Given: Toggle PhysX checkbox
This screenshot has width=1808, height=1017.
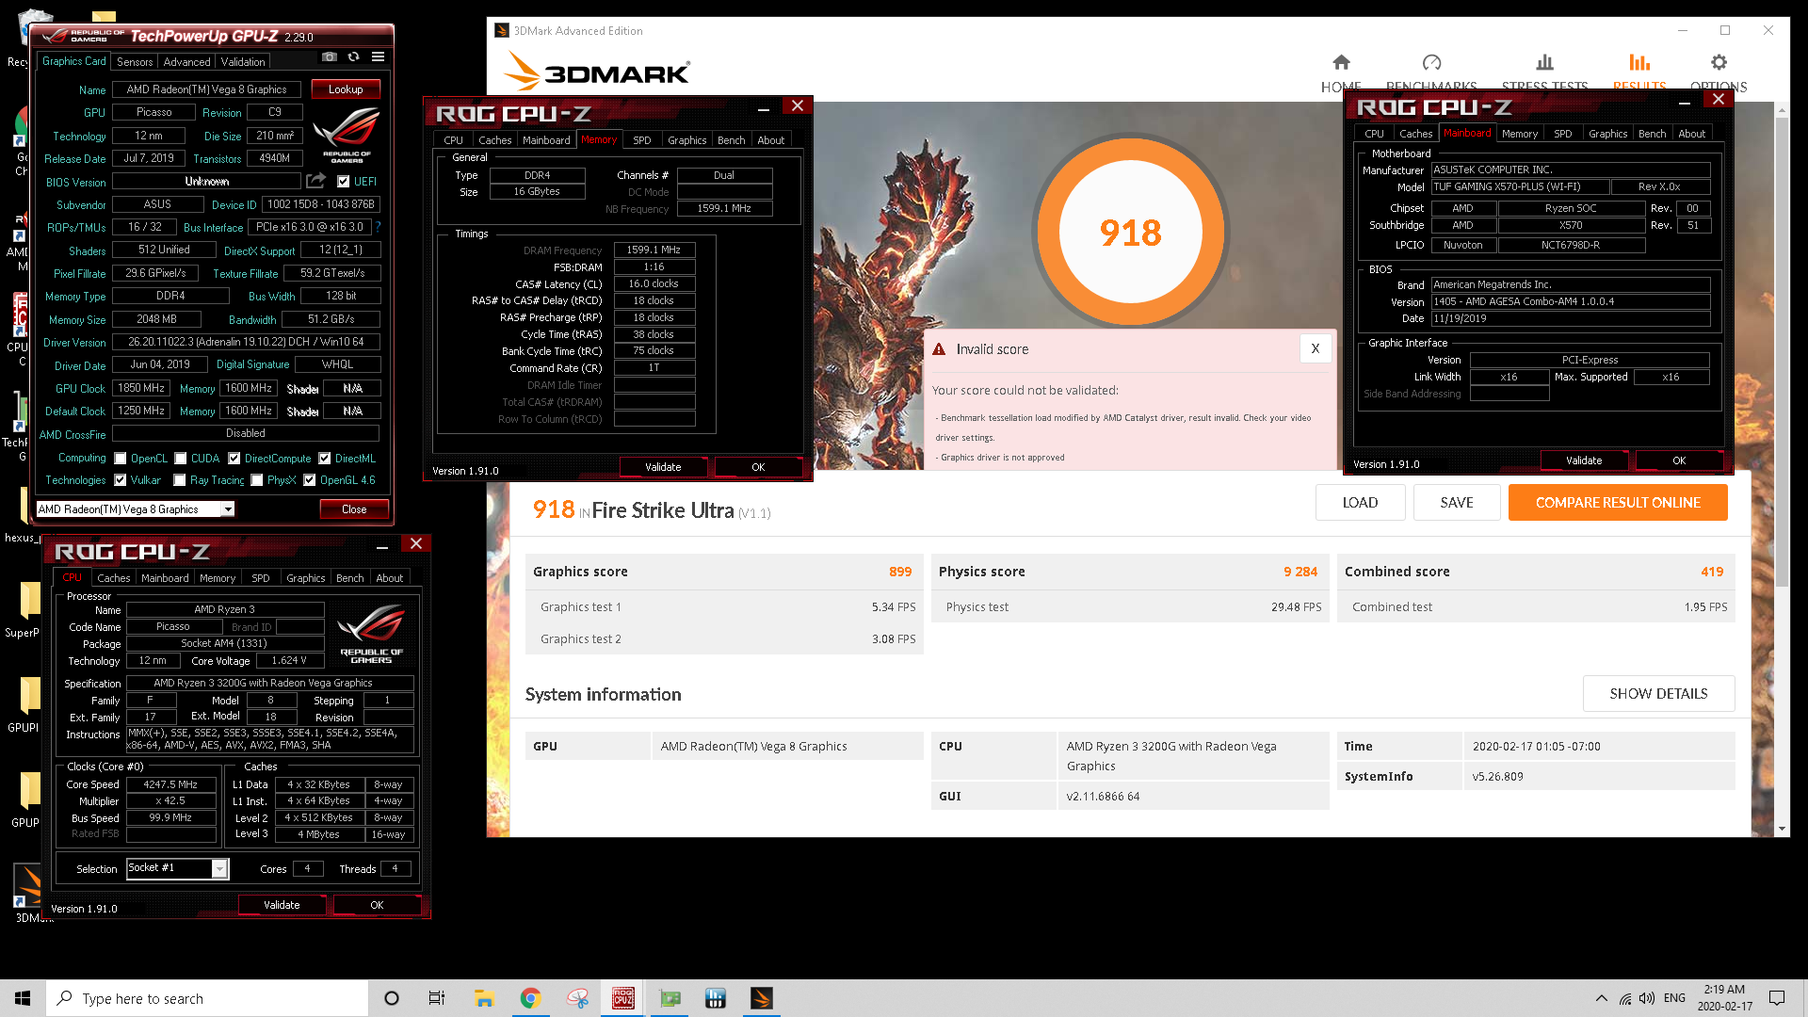Looking at the screenshot, I should pyautogui.click(x=256, y=480).
